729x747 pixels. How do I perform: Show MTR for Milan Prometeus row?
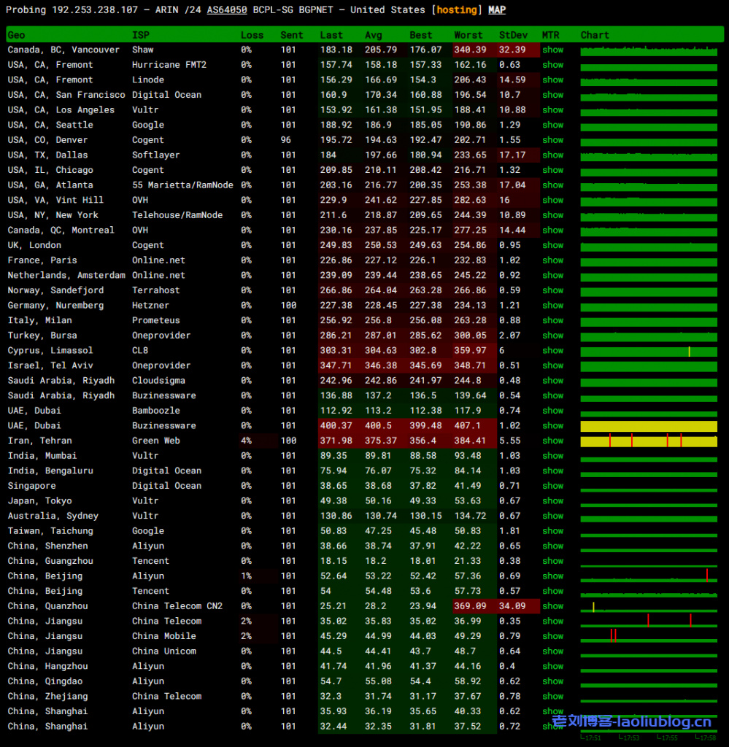point(552,320)
